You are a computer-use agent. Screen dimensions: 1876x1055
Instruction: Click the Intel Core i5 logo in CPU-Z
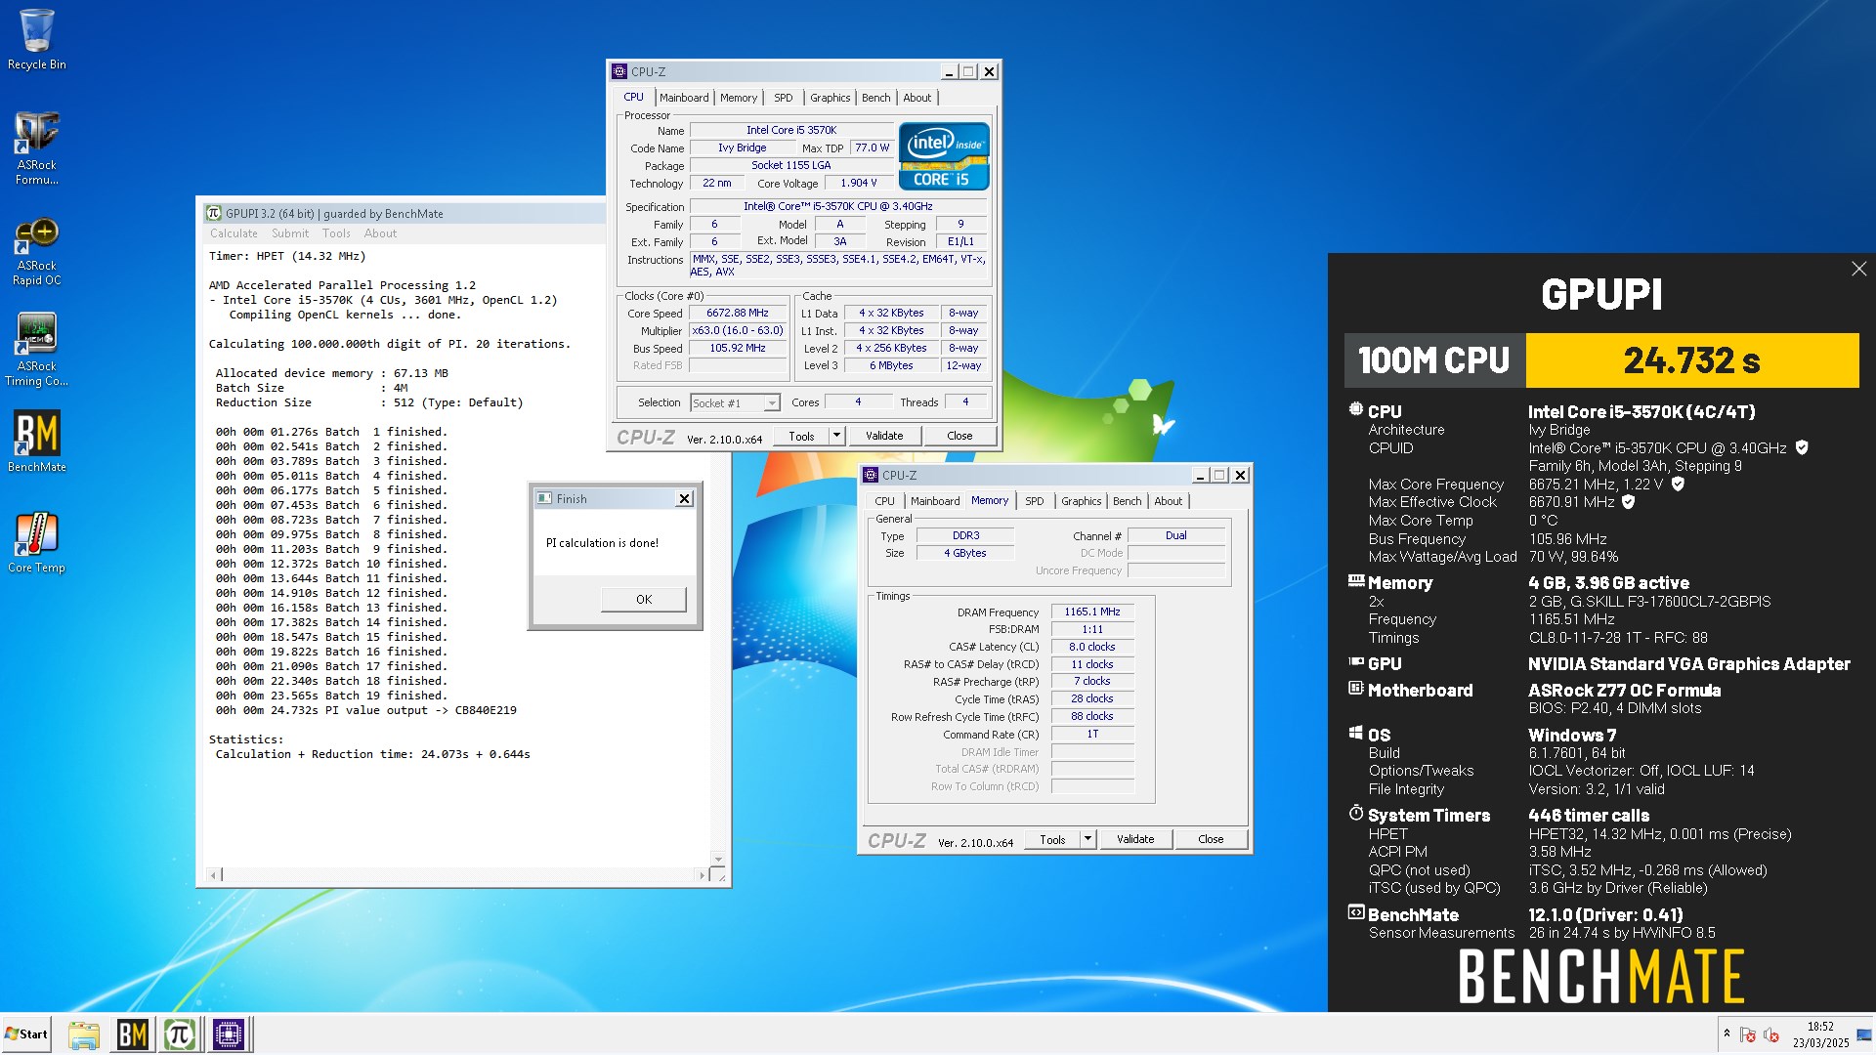(x=944, y=156)
